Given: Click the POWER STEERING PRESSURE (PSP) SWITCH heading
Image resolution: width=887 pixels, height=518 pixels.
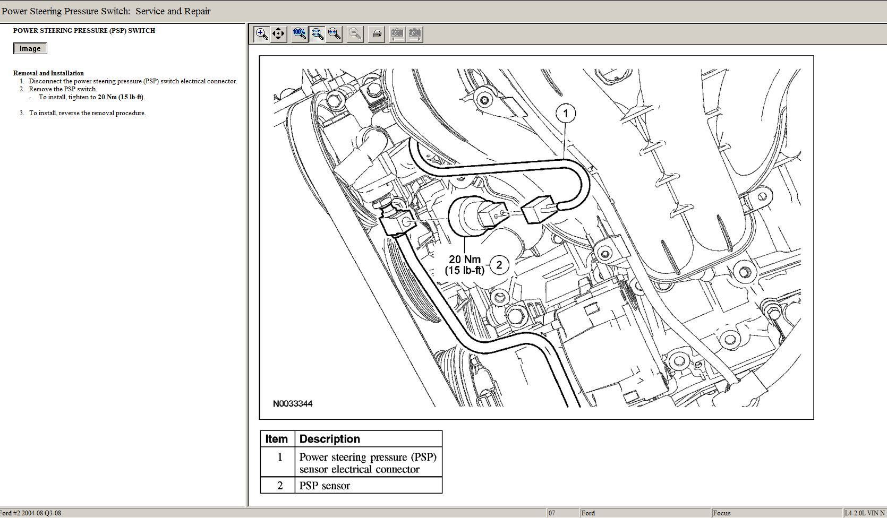Looking at the screenshot, I should (84, 31).
